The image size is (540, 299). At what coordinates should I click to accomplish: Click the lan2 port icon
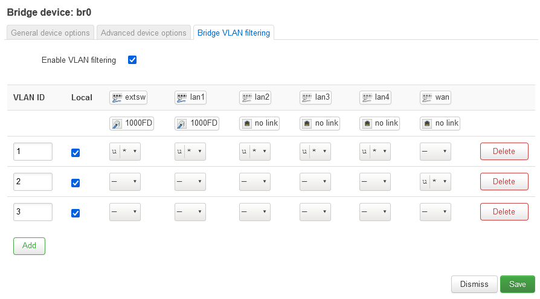point(247,98)
